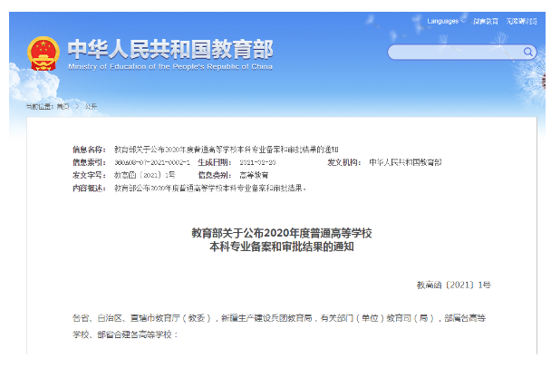
Task: Click the national emblem logo
Action: click(43, 52)
